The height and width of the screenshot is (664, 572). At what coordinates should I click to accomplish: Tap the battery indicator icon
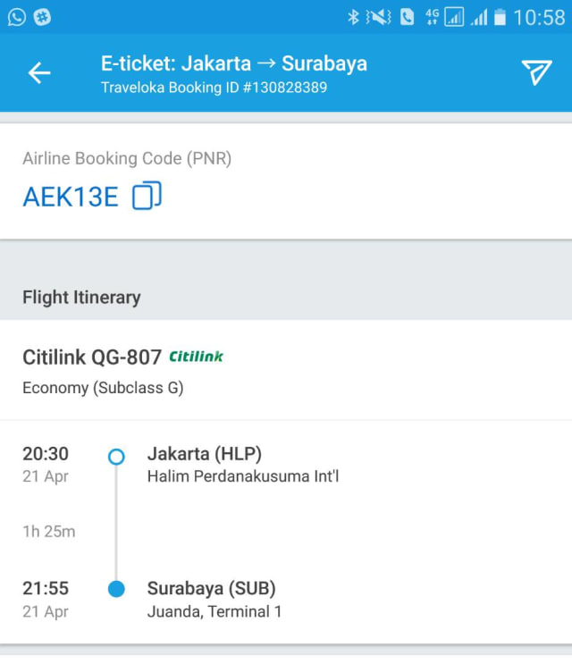point(500,17)
